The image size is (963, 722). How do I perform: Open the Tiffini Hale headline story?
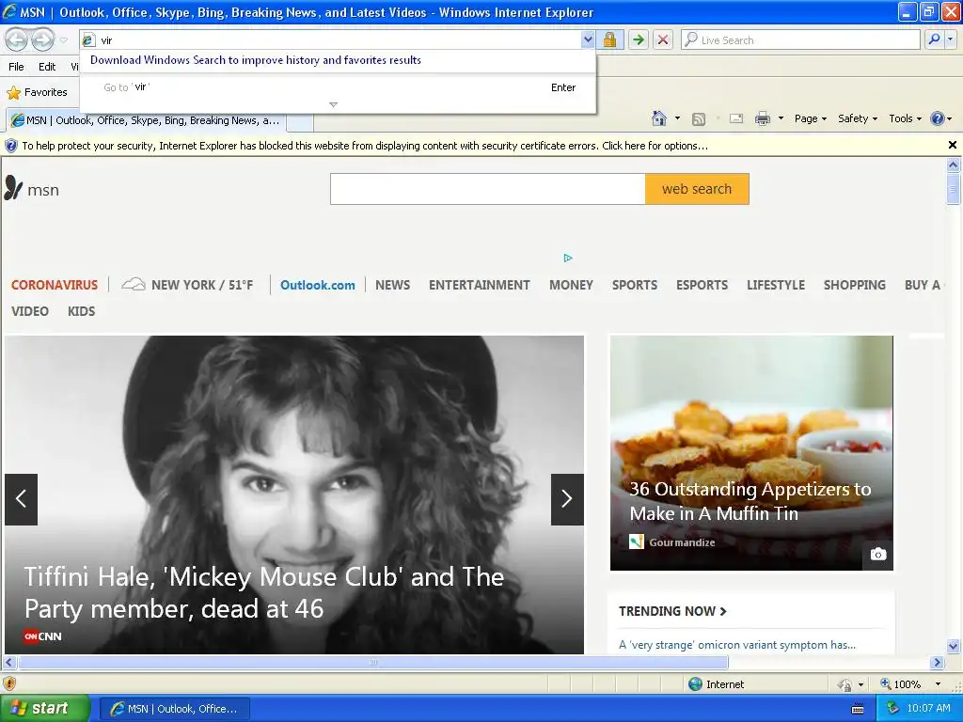264,592
